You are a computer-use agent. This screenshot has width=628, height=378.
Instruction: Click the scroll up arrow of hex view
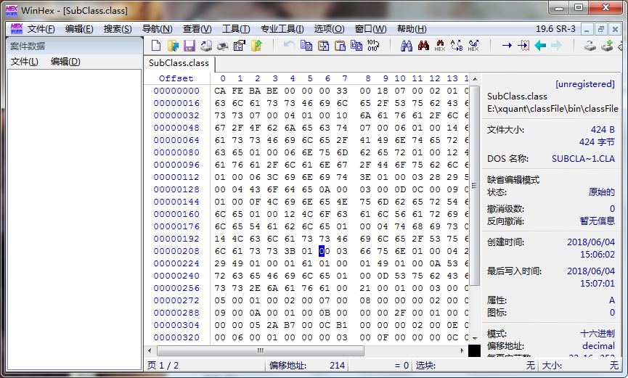click(475, 79)
